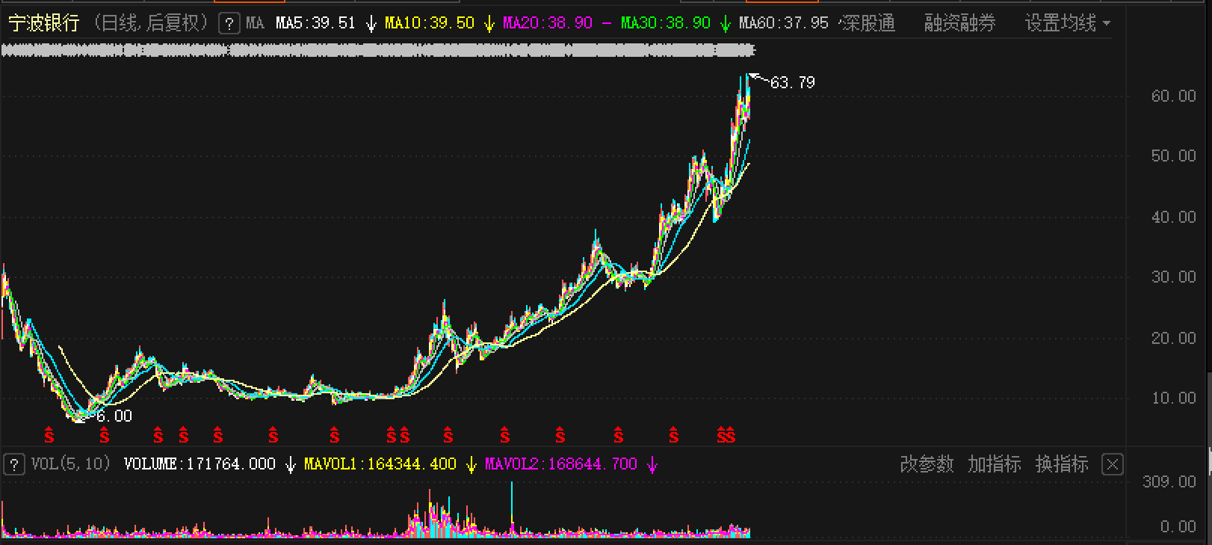
Task: Click the 63.79 high price marker
Action: (792, 82)
